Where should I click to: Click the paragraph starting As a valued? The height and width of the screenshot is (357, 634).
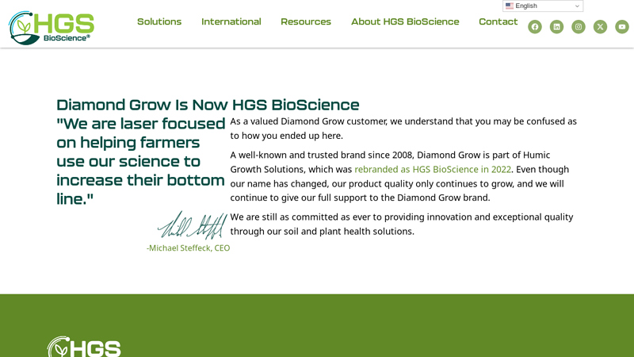tap(403, 129)
